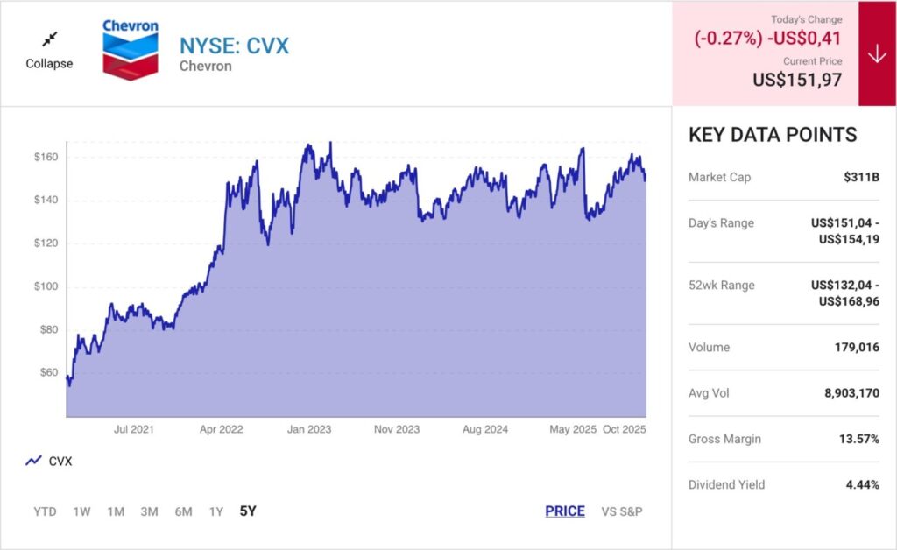Toggle the CVX series in legend

point(60,461)
